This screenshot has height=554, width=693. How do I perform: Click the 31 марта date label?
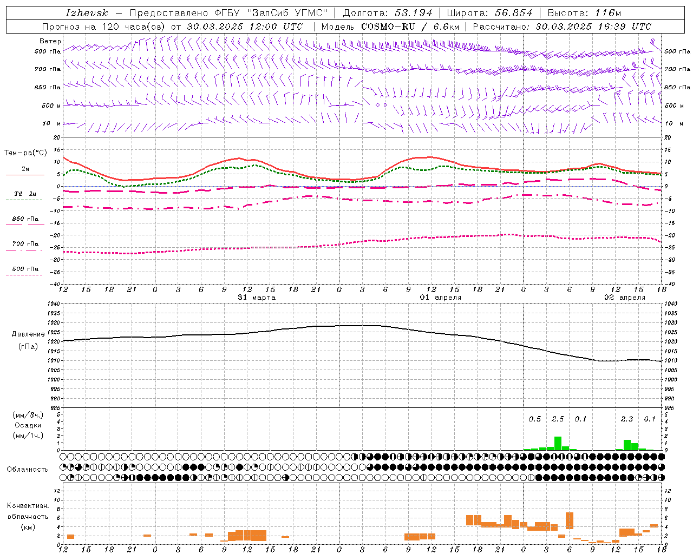click(x=257, y=298)
